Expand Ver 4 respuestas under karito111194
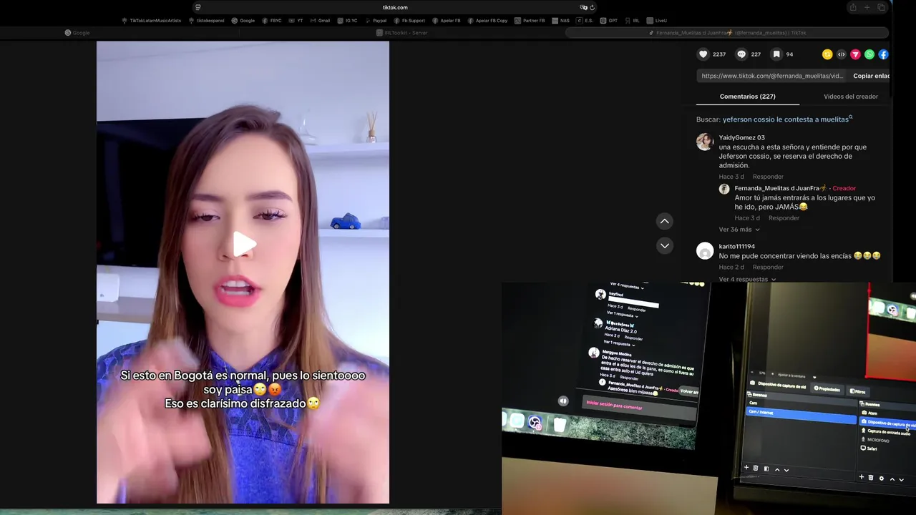 coord(747,279)
